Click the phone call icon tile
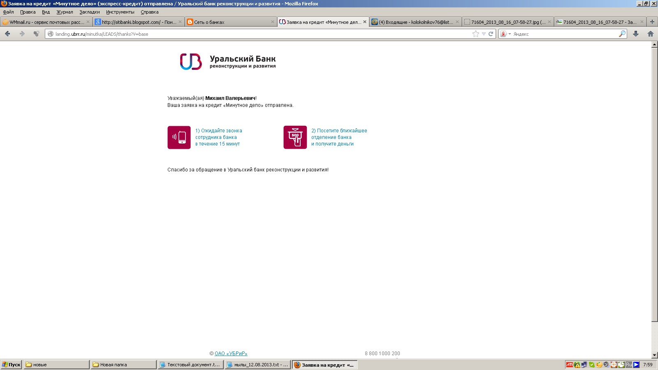The image size is (658, 370). click(x=179, y=137)
